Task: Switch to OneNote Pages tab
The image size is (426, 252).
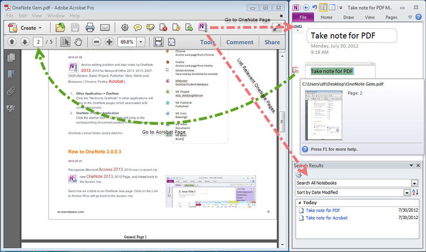Action: (x=391, y=17)
